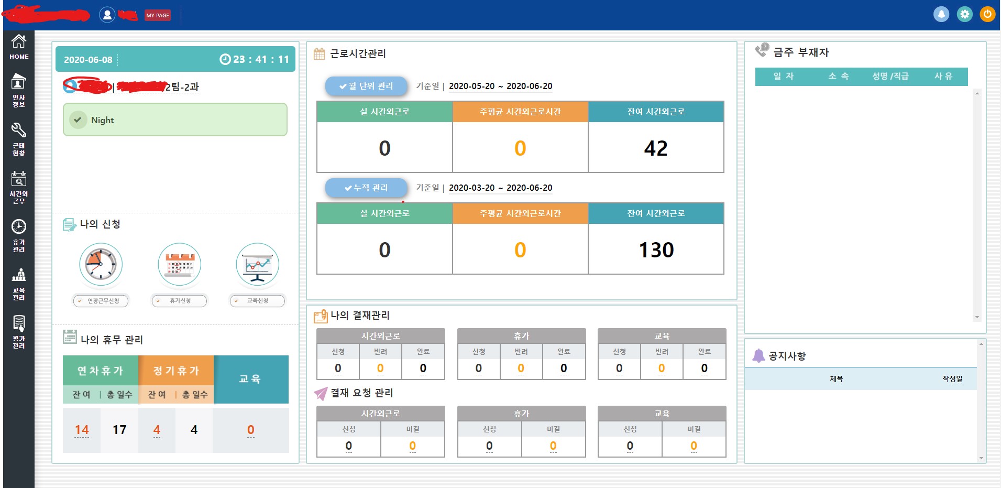Toggle the 월 단위 관리 check button
Image resolution: width=1001 pixels, height=488 pixels.
366,86
